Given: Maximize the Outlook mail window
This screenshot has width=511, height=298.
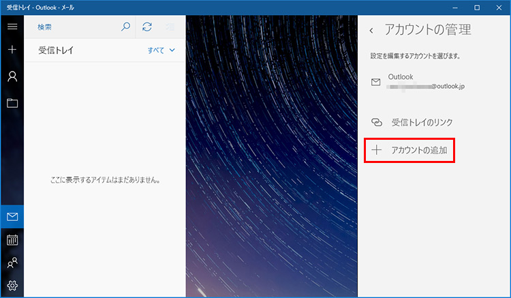Looking at the screenshot, I should point(477,8).
